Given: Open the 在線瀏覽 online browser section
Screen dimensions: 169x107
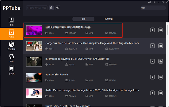Looking at the screenshot, I should tap(11, 46).
